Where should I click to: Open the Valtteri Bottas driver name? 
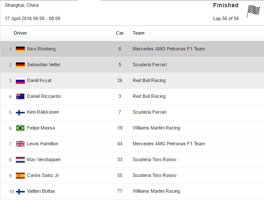pos(41,191)
